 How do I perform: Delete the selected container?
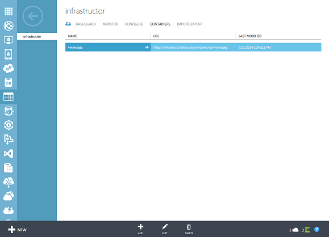coord(189,229)
